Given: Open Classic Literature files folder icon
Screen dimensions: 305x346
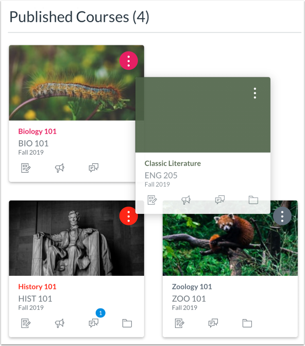Looking at the screenshot, I should [x=253, y=200].
